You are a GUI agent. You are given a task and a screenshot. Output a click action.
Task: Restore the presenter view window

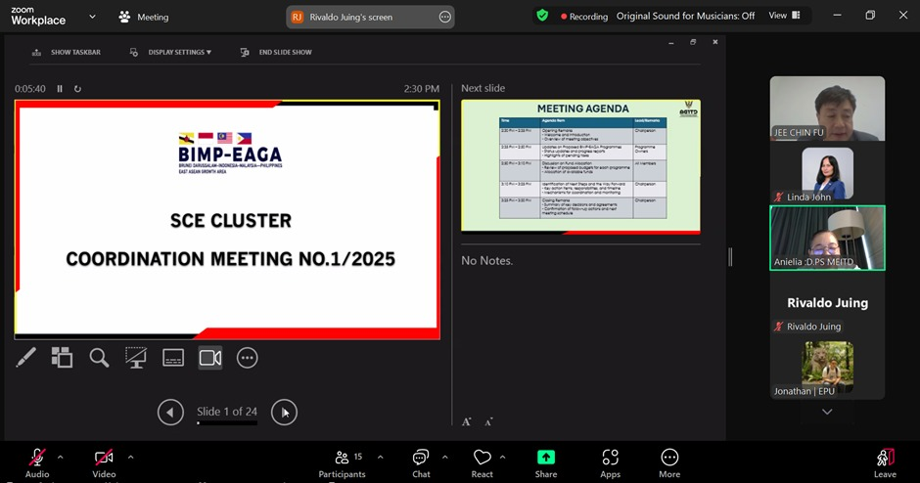(693, 42)
